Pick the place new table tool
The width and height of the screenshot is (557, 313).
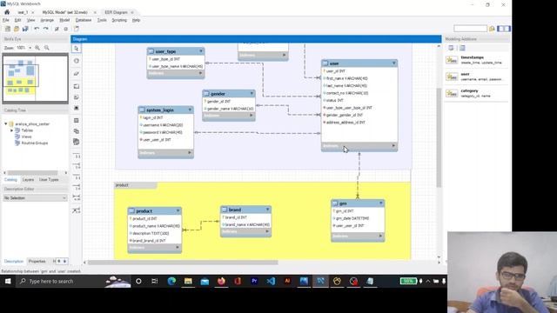click(x=77, y=121)
